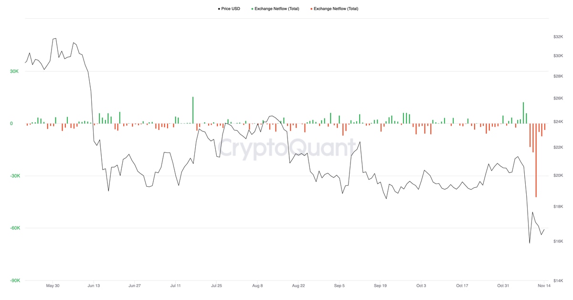Click the green legend marker dot
The image size is (573, 300).
tap(252, 9)
